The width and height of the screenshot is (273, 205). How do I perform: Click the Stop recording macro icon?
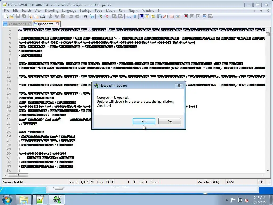[192, 16]
